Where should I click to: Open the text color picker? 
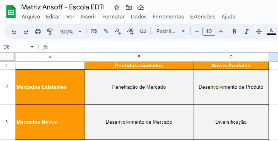(271, 32)
